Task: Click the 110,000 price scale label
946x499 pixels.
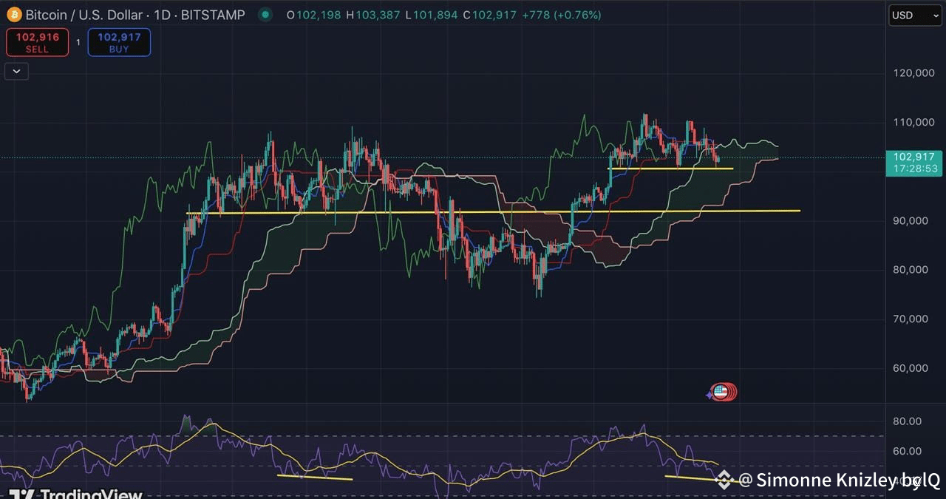Action: tap(913, 122)
